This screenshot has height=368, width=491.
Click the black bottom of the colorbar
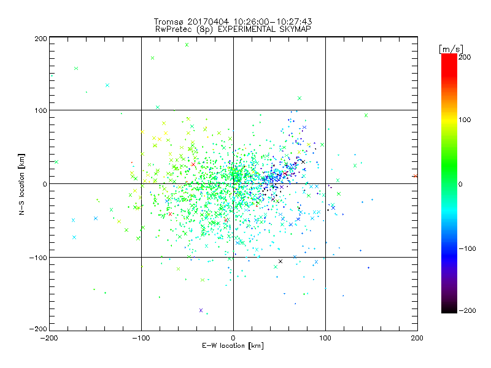coord(449,309)
